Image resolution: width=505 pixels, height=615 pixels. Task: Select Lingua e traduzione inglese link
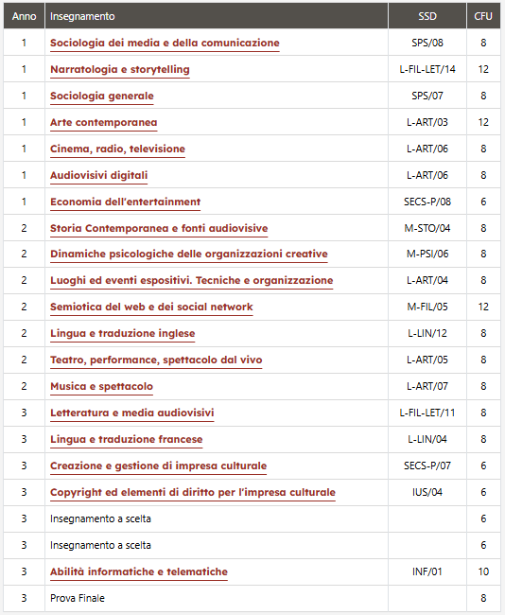pos(122,333)
